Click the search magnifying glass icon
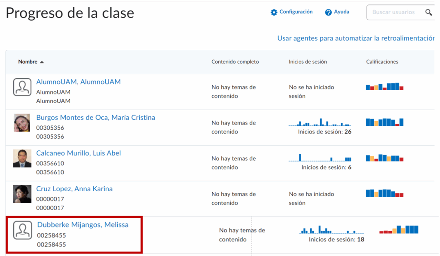The image size is (440, 256). point(428,12)
